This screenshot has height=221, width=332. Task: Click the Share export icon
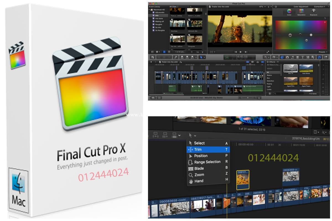click(325, 57)
